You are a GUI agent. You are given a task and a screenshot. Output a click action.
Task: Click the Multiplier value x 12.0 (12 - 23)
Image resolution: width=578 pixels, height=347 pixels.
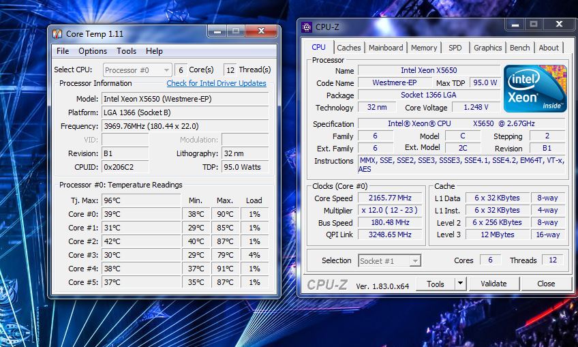click(x=390, y=210)
